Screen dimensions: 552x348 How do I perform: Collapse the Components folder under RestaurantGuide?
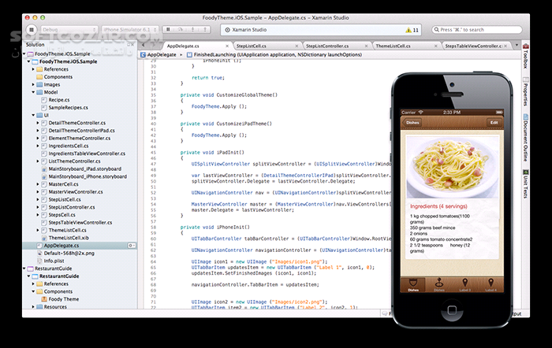[x=33, y=291]
